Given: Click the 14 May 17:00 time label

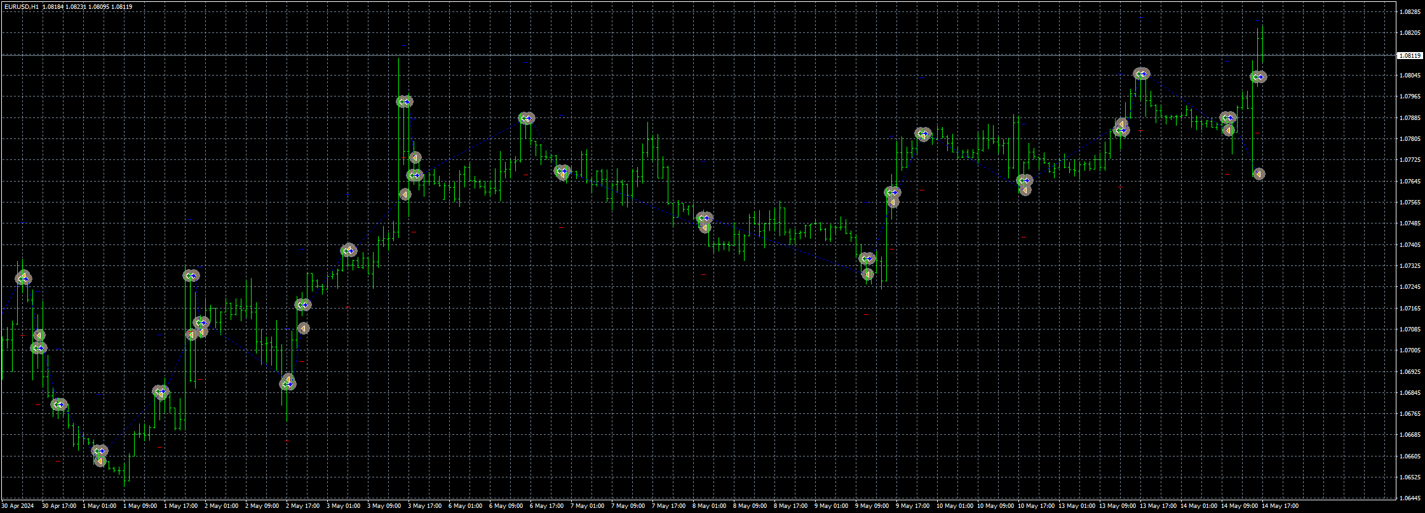Looking at the screenshot, I should 1280,506.
